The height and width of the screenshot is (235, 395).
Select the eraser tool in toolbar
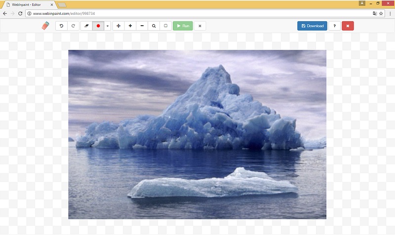click(x=86, y=26)
